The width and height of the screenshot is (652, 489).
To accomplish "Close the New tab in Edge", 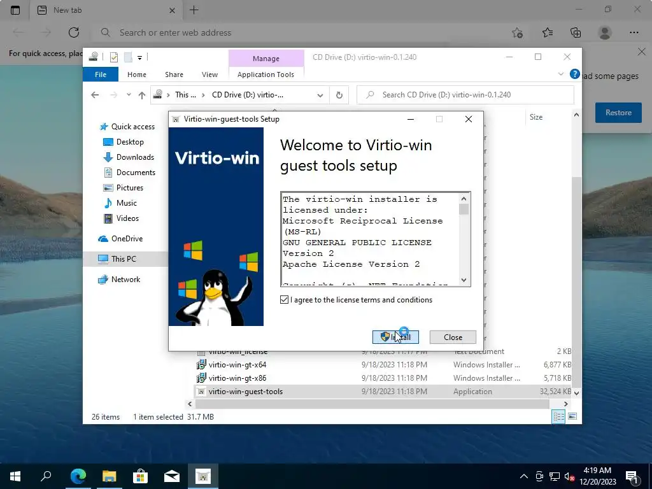I will click(172, 10).
